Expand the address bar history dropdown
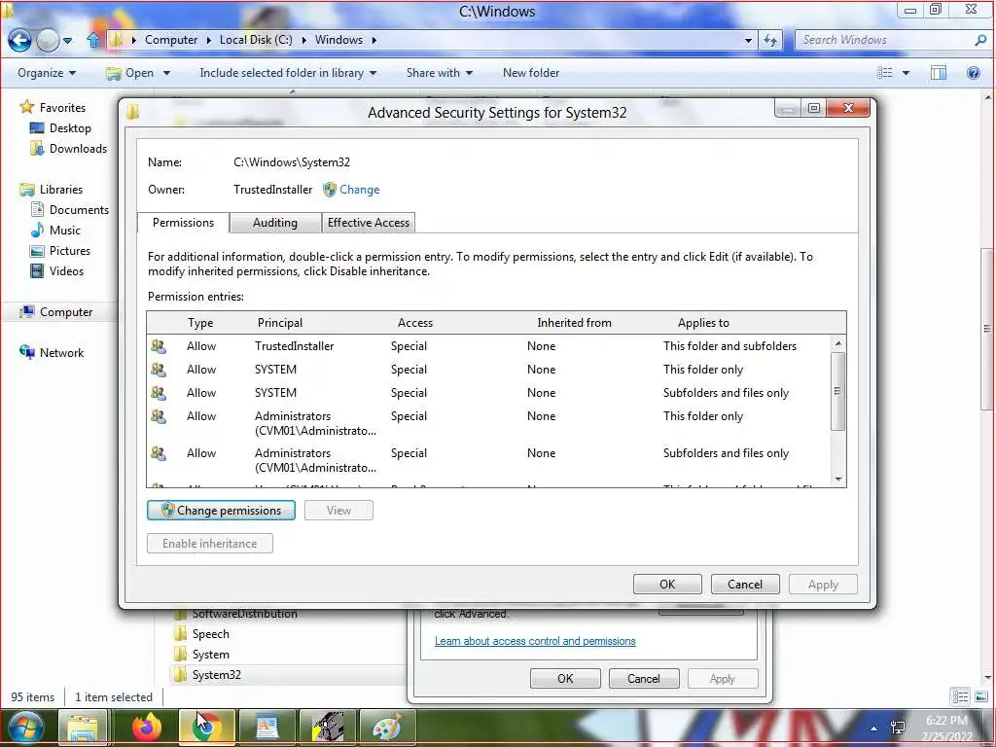The height and width of the screenshot is (747, 996). tap(748, 40)
